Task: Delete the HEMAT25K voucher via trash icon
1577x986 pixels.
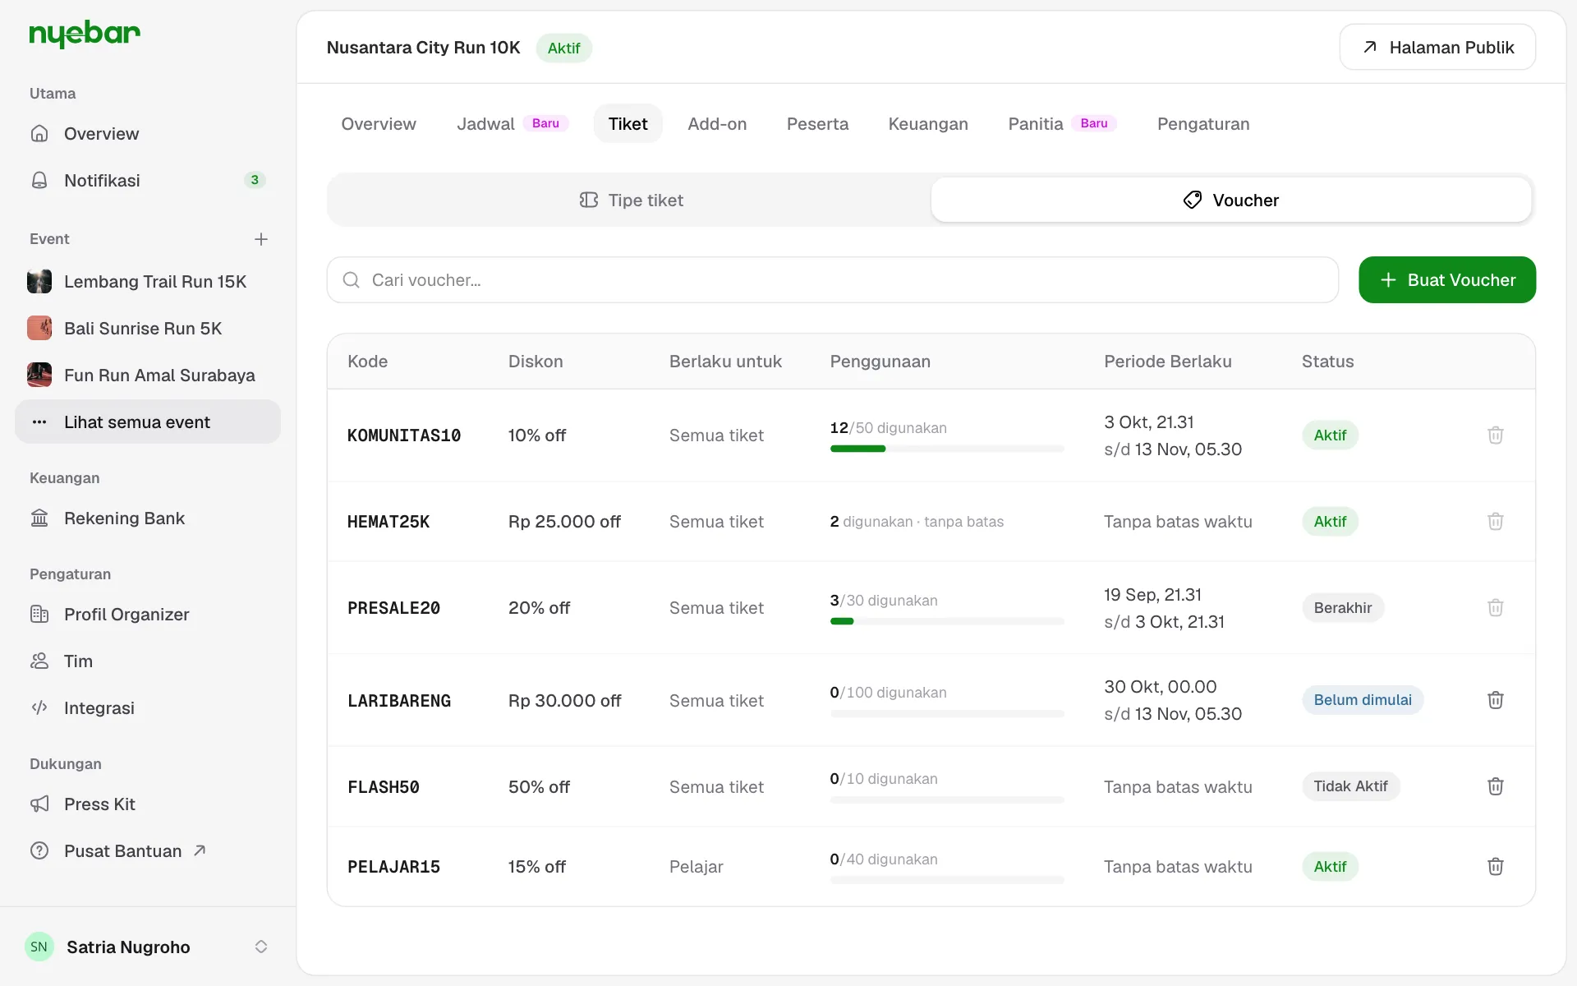Action: pyautogui.click(x=1495, y=522)
